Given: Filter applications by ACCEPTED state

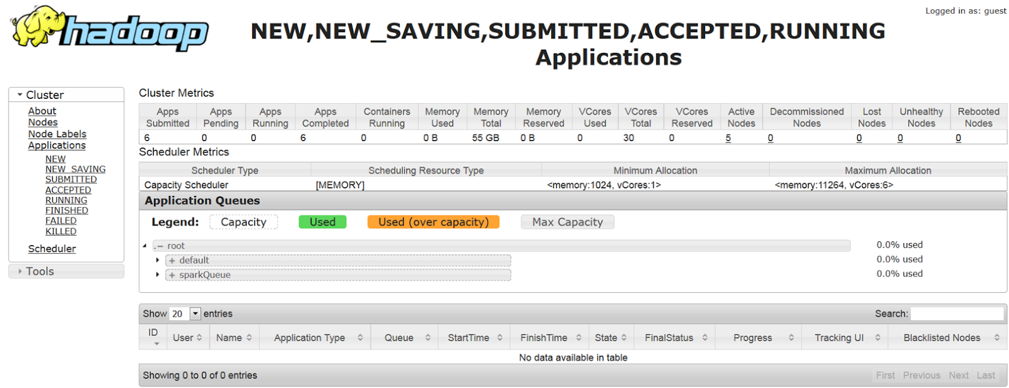Looking at the screenshot, I should click(68, 190).
